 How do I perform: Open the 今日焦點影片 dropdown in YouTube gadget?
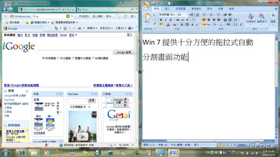pyautogui.click(x=80, y=107)
